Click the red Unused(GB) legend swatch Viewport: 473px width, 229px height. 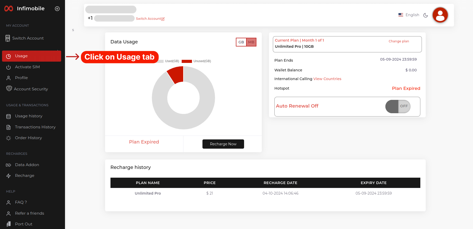(x=187, y=61)
